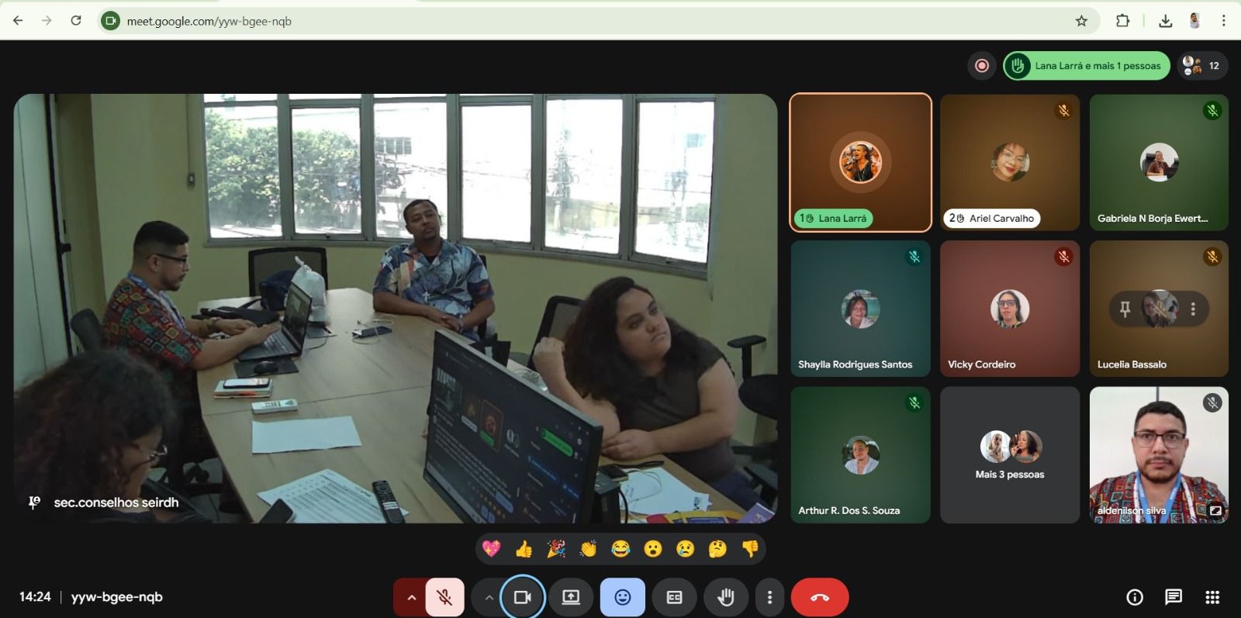Toggle the camera button off
1241x618 pixels.
pyautogui.click(x=523, y=597)
